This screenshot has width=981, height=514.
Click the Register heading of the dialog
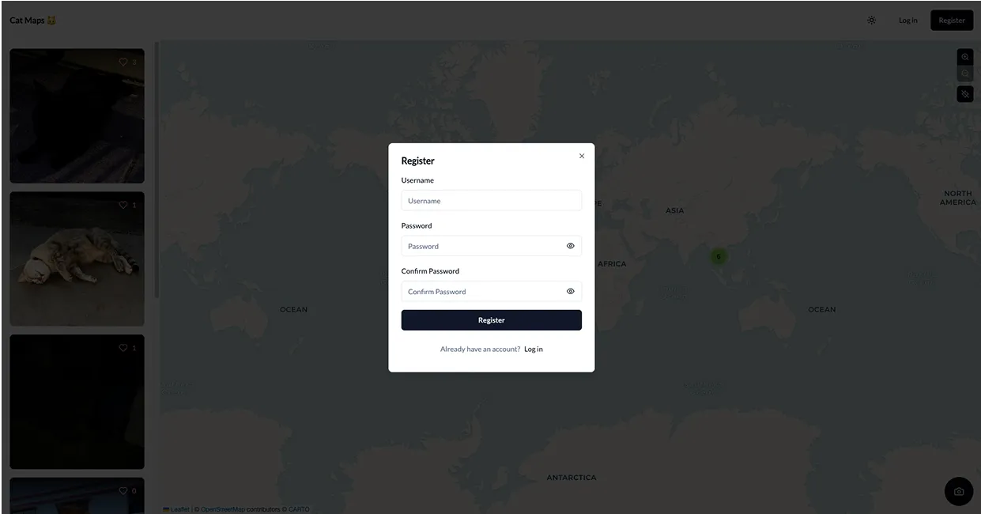coord(418,161)
